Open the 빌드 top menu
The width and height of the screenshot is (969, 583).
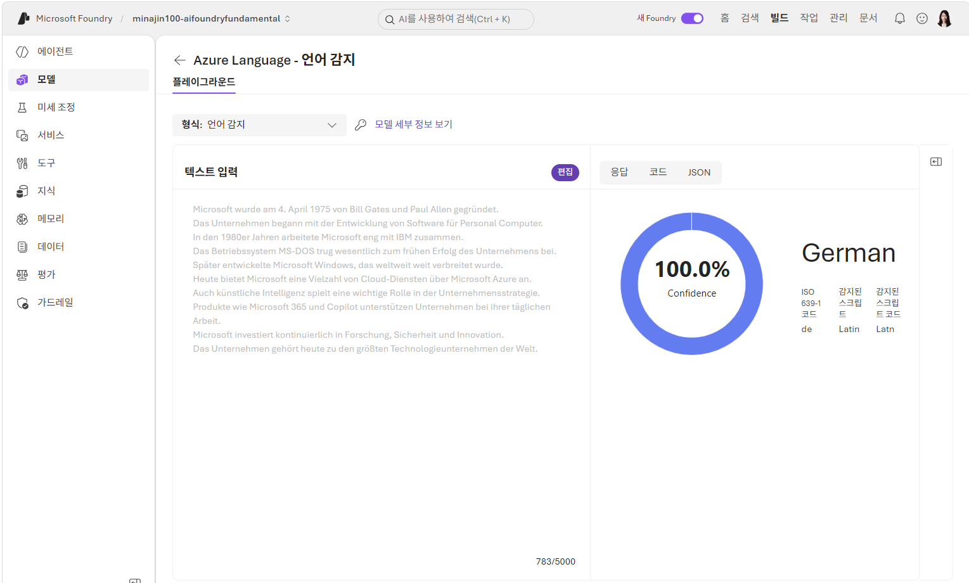(x=780, y=18)
